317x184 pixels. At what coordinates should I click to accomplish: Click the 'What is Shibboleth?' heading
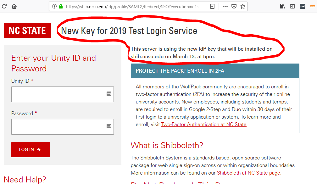coord(167,145)
